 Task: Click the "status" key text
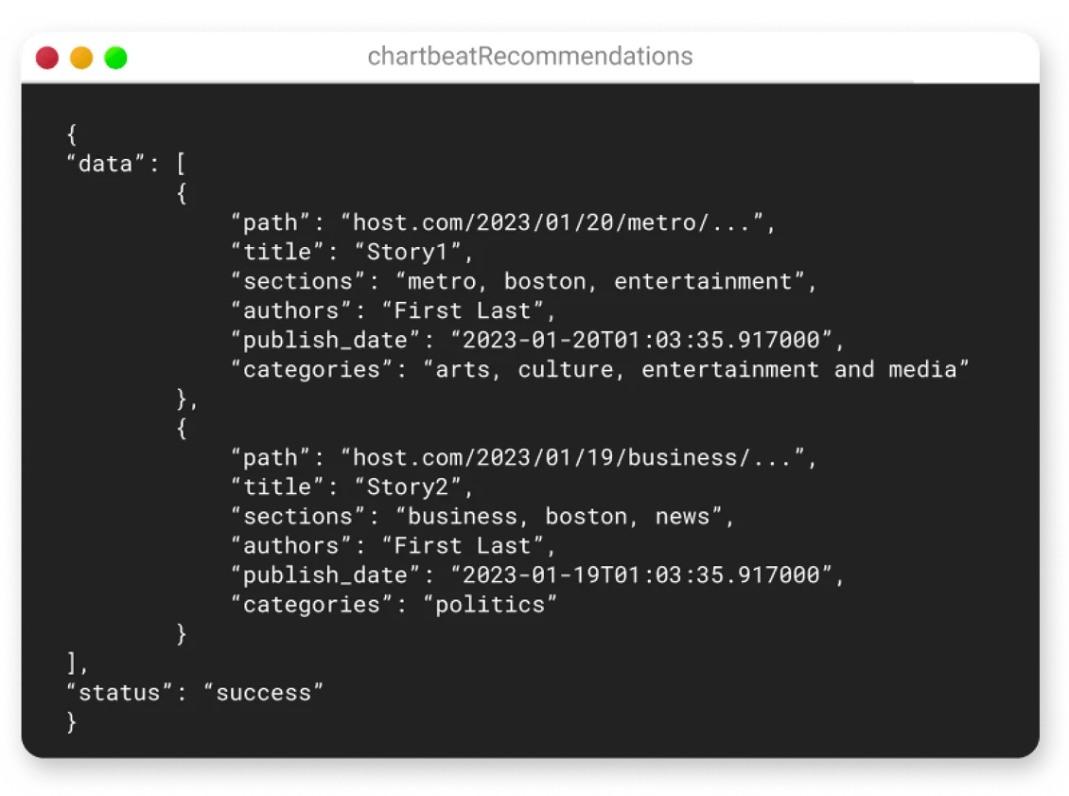[x=119, y=692]
